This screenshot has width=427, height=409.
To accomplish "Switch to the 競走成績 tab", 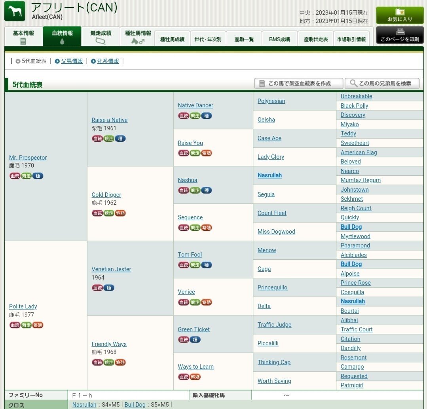I will pyautogui.click(x=101, y=36).
